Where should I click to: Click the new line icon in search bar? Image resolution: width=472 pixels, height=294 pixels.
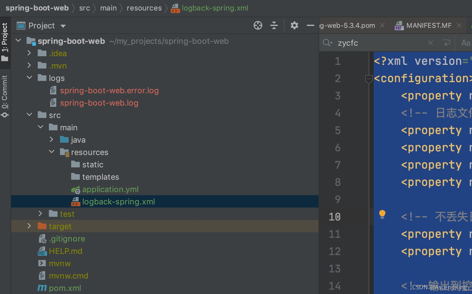point(446,43)
